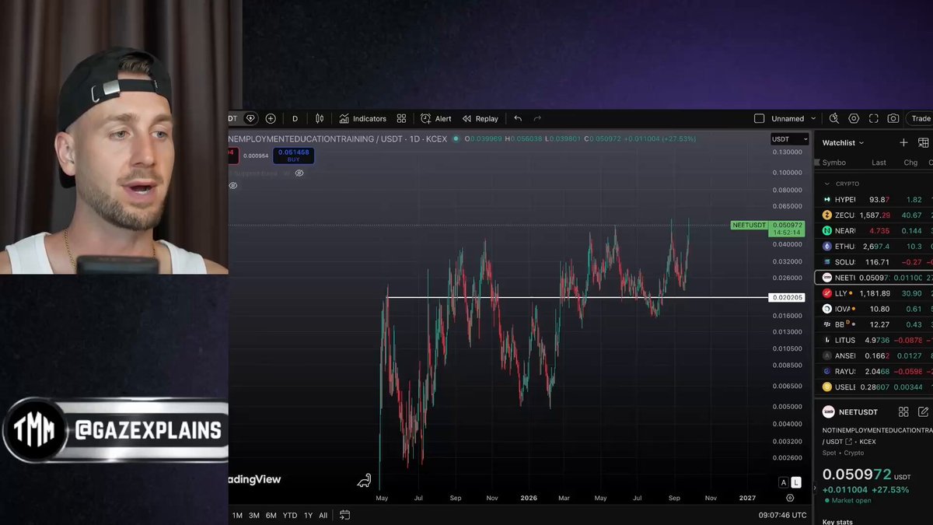
Task: Select HYPE row in watchlist
Action: pyautogui.click(x=873, y=200)
